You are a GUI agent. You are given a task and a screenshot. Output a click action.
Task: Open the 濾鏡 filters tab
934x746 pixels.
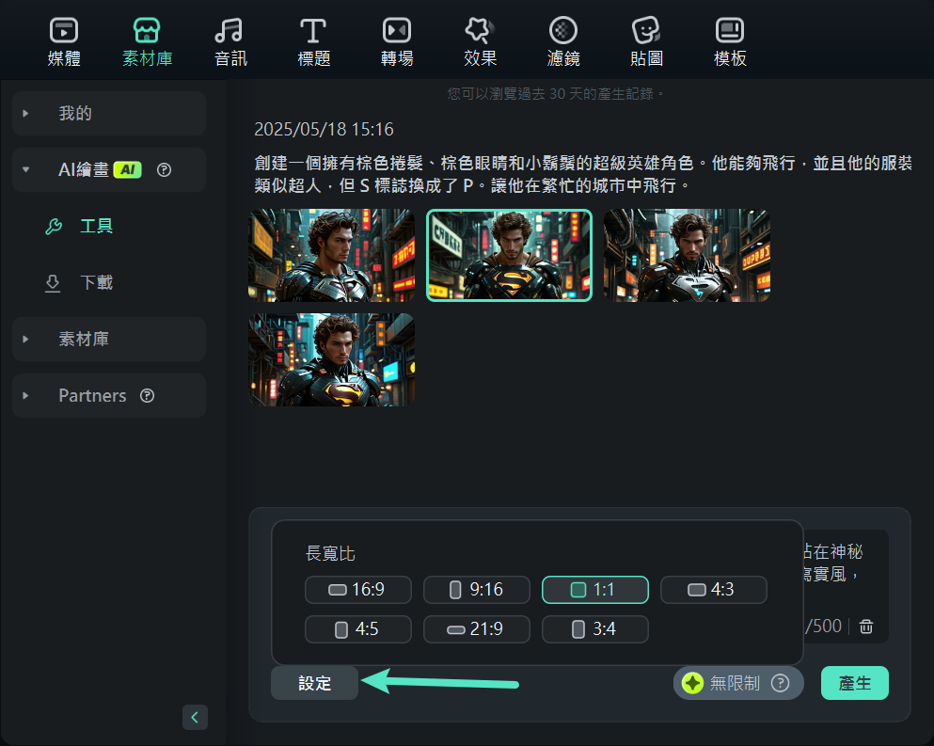coord(563,41)
